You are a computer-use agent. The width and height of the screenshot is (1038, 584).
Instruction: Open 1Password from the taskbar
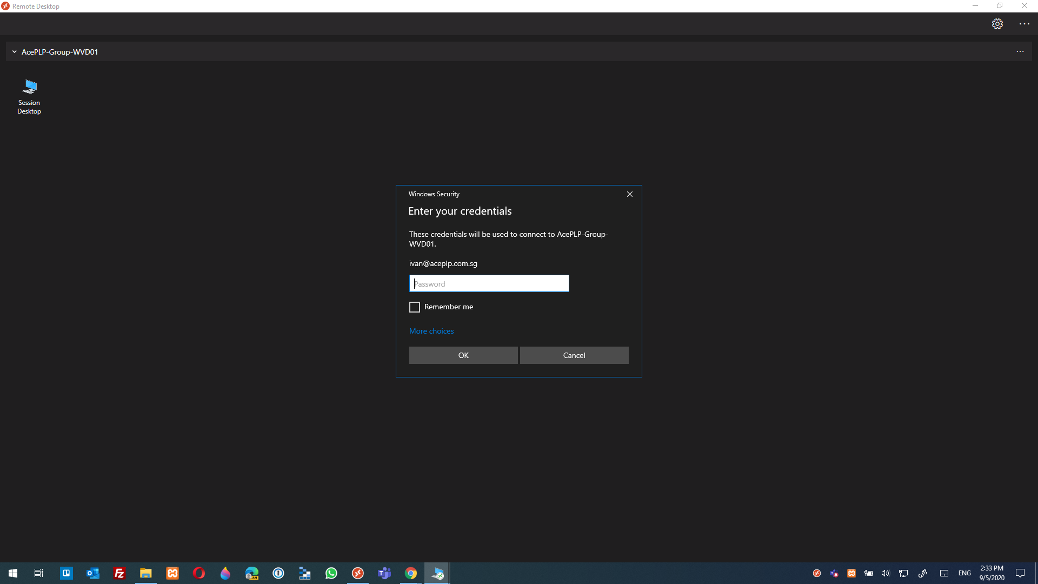click(x=278, y=573)
